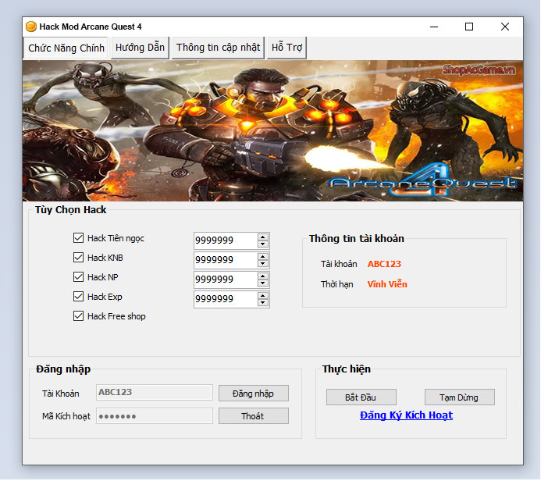Open the Hướng Dẫn tab
Viewport: 541px width, 481px height.
[140, 48]
